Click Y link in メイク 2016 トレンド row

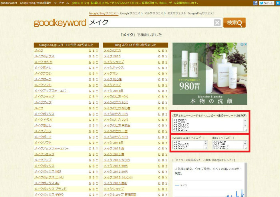tap(166, 177)
